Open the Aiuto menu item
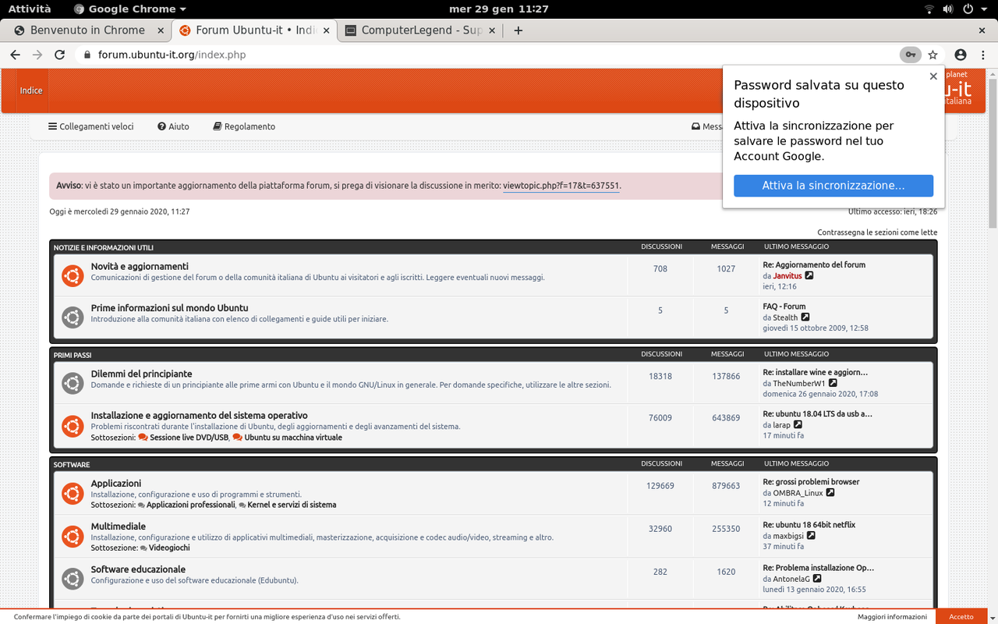The width and height of the screenshot is (998, 624). click(x=173, y=126)
